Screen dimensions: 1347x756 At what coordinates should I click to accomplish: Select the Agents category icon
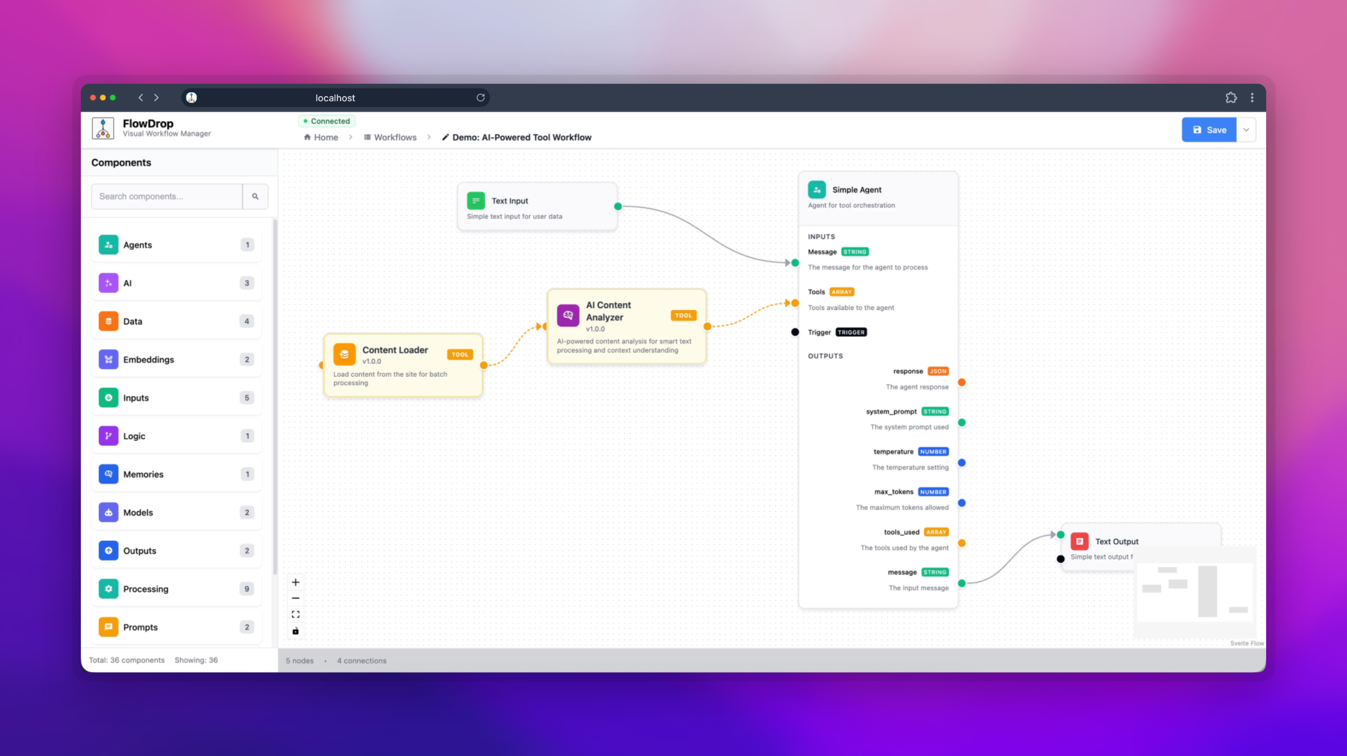point(108,244)
